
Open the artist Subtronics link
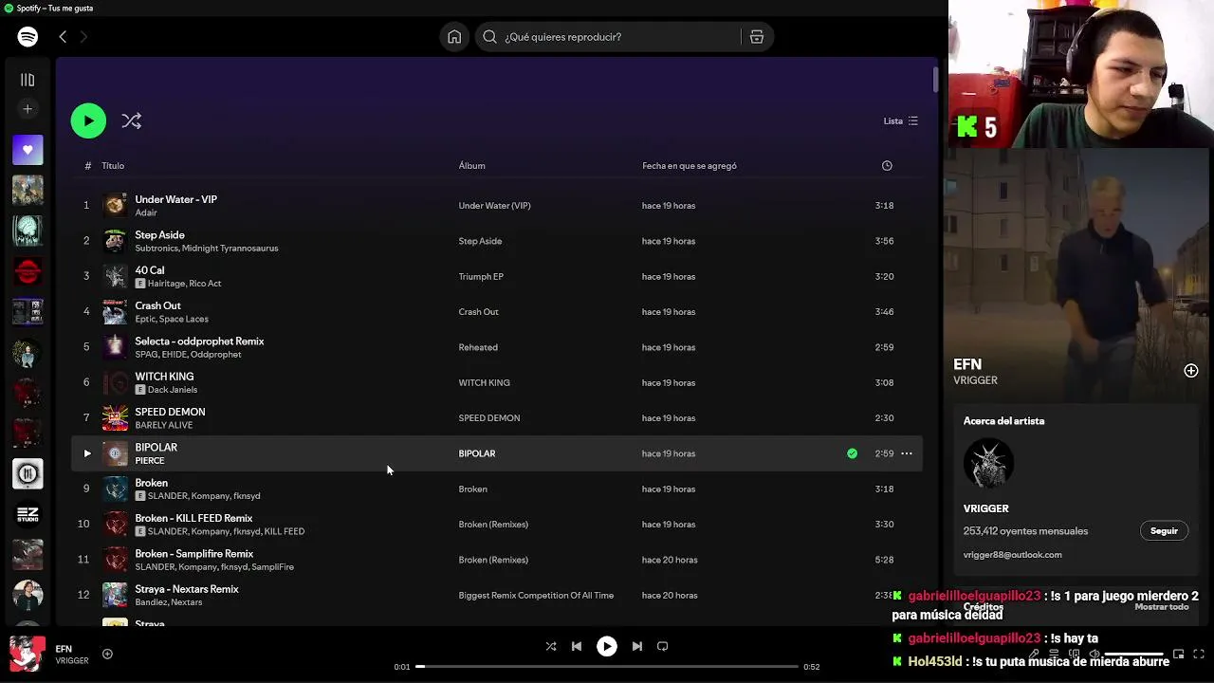[156, 249]
